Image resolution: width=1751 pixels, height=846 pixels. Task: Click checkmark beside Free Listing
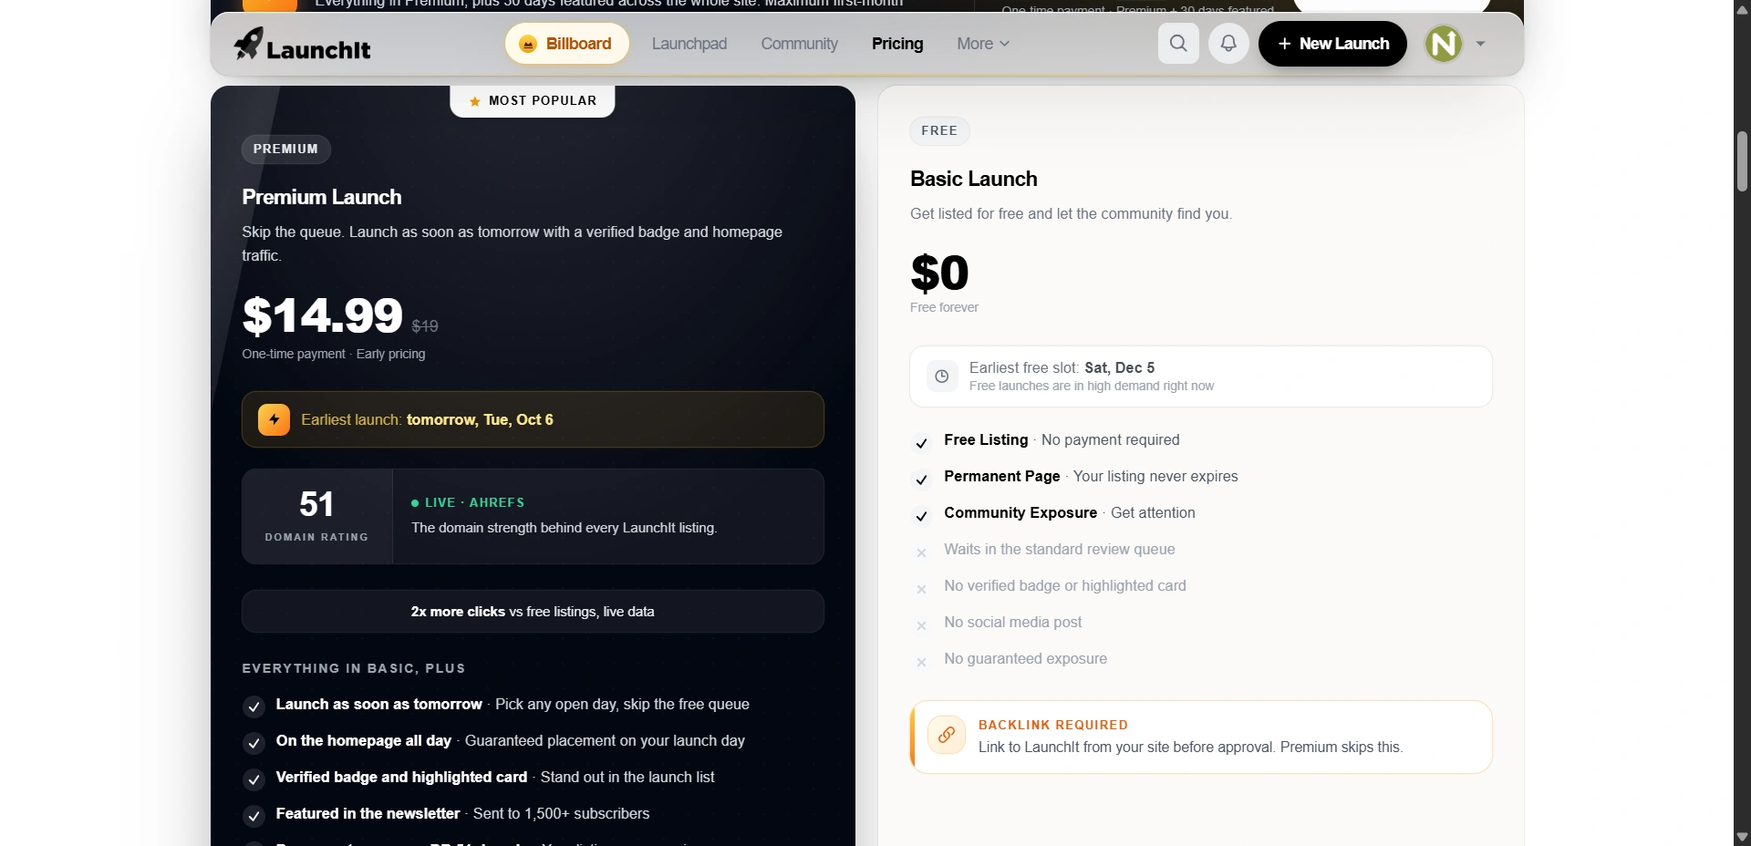click(x=921, y=443)
